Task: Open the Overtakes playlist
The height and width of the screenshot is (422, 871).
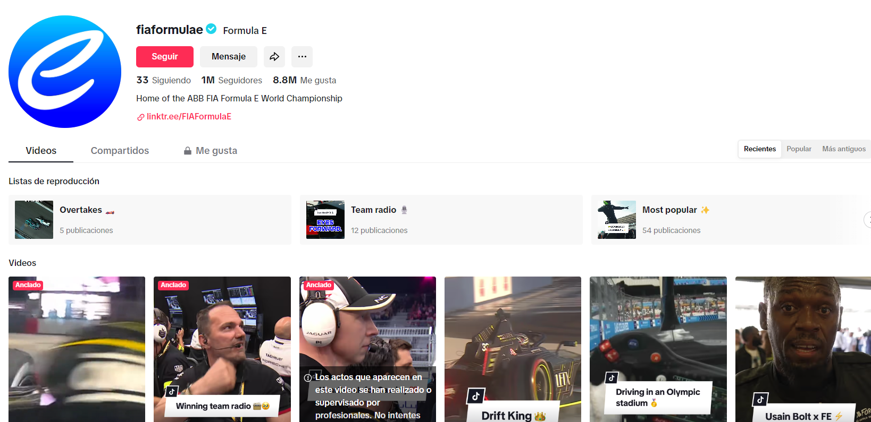Action: (x=150, y=220)
